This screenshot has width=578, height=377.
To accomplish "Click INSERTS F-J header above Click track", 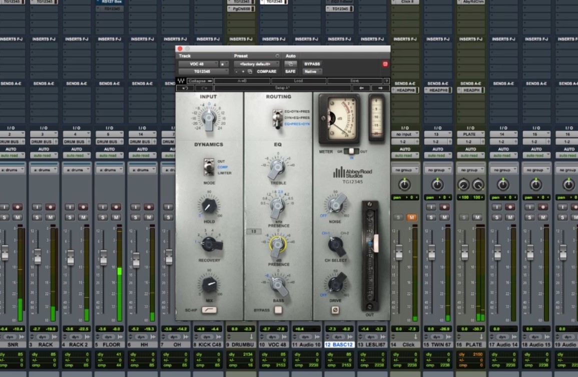I will 405,39.
